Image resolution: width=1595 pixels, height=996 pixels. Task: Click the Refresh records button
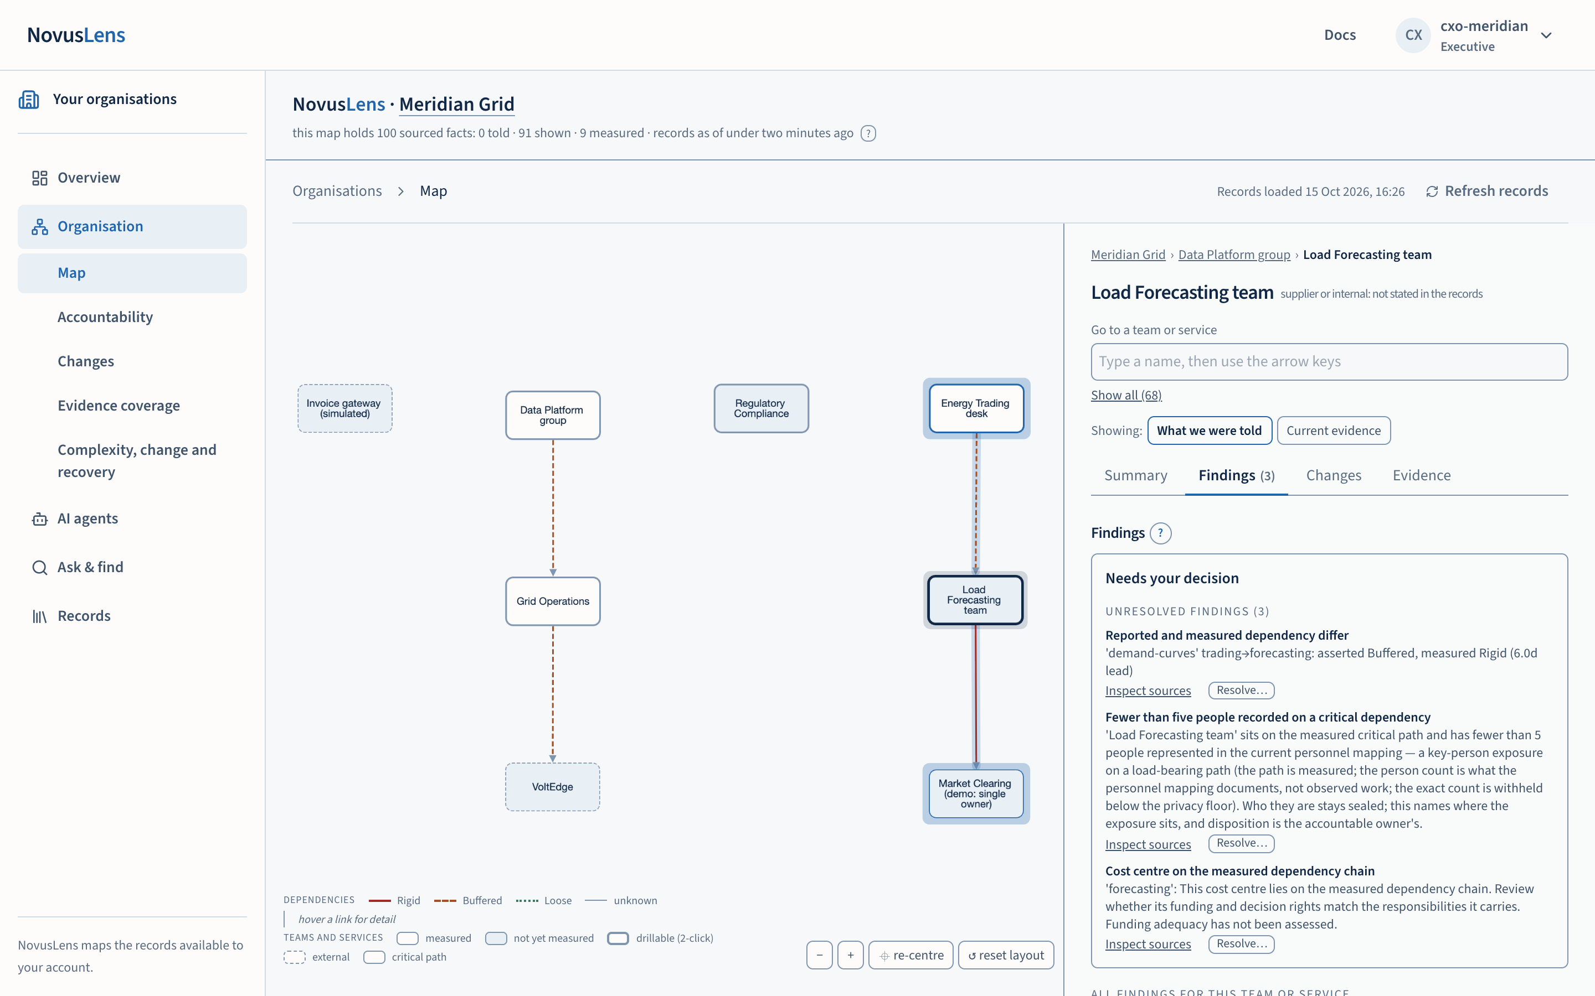(x=1488, y=191)
